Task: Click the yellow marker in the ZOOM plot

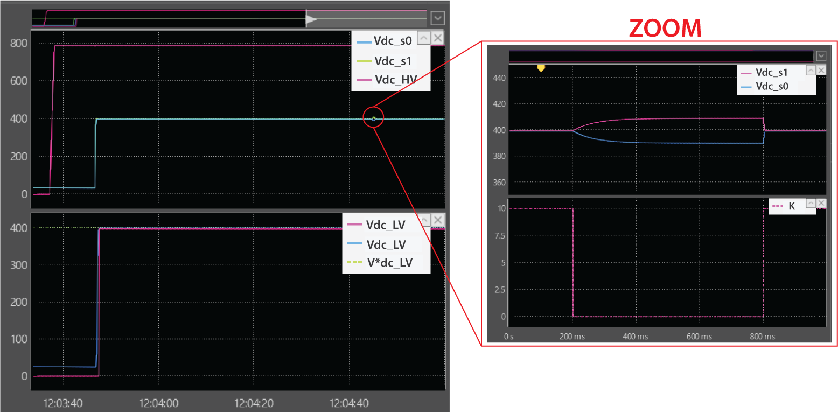Action: tap(541, 68)
